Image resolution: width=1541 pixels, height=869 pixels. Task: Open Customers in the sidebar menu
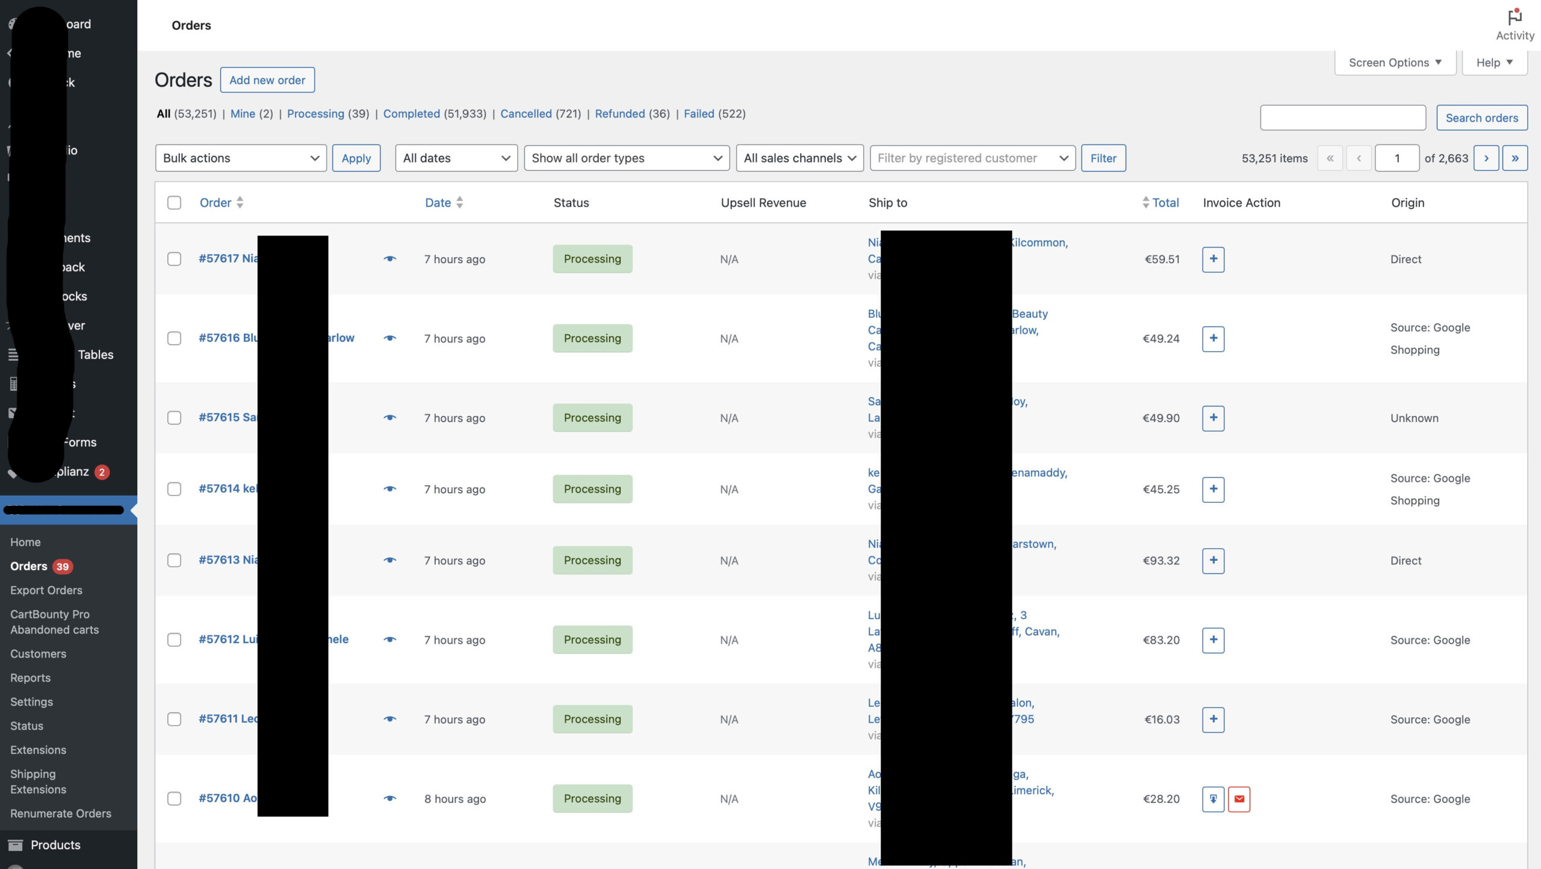[38, 653]
